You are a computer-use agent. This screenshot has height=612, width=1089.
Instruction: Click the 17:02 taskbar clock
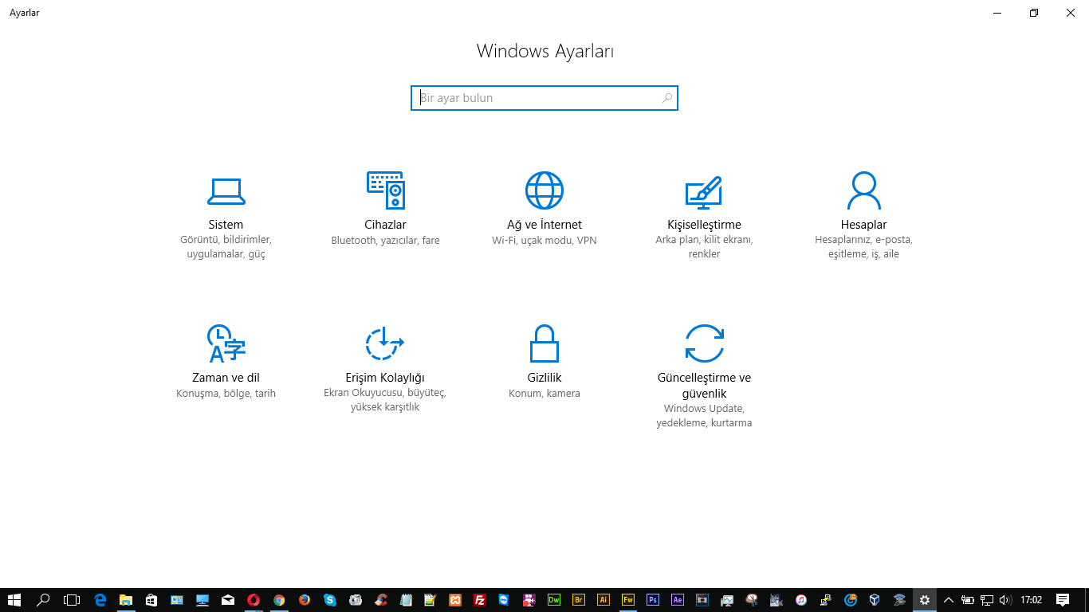(x=1032, y=600)
